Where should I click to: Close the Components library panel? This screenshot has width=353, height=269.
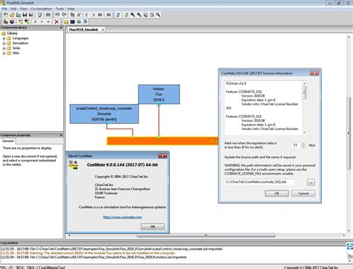[61, 27]
